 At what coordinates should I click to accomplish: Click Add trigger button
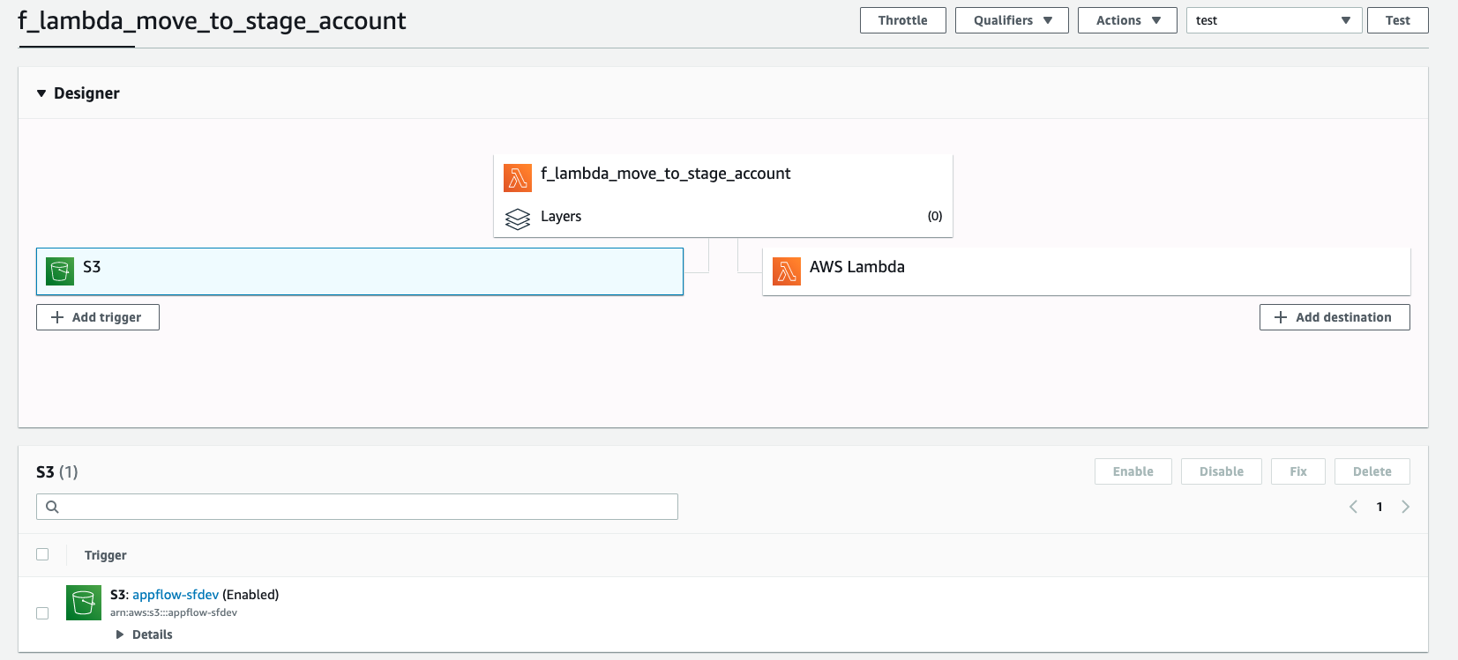pos(98,317)
